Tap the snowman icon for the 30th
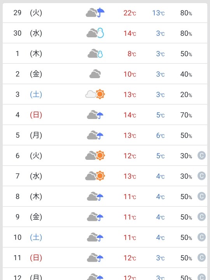Viewport: 210px width, 280px height. pyautogui.click(x=95, y=33)
